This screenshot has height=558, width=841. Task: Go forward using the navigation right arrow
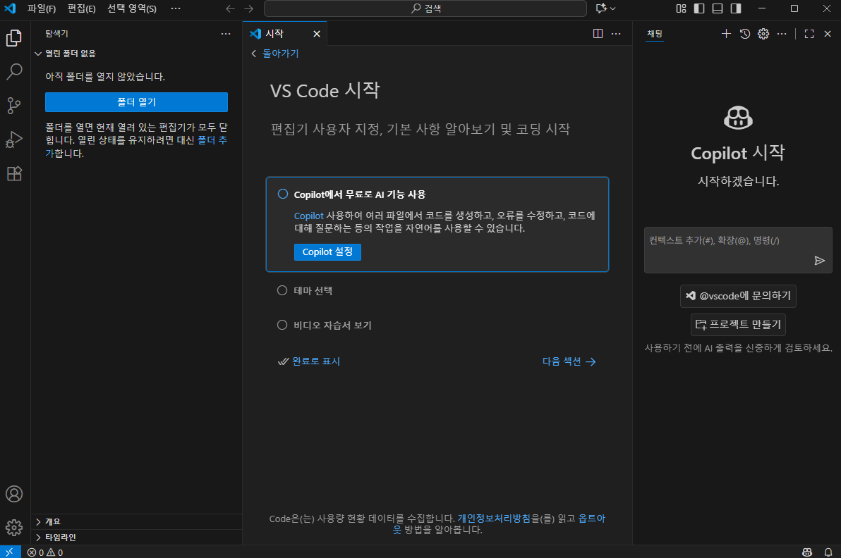[x=249, y=8]
